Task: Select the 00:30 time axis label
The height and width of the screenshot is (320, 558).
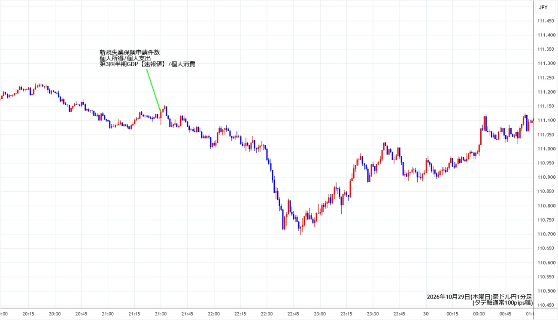Action: 479,314
